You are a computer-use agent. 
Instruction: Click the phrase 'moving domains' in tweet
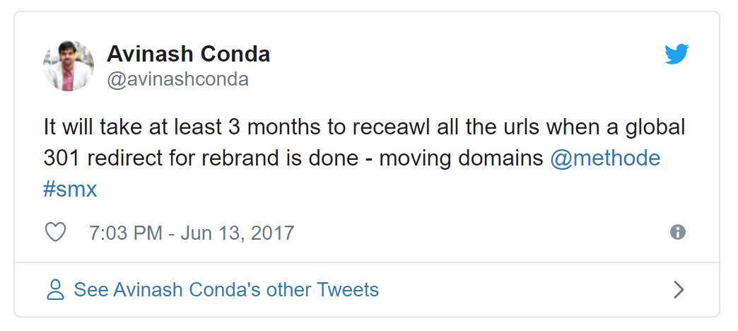[x=461, y=158]
